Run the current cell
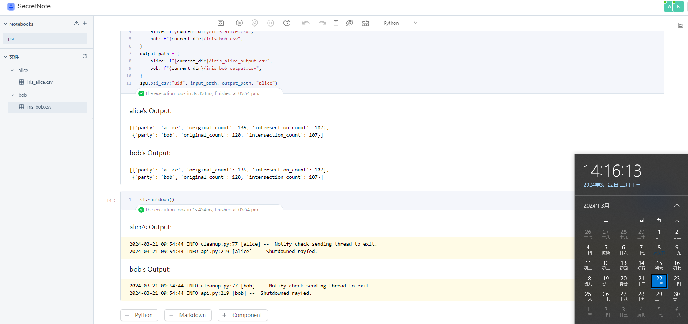688x324 pixels. click(x=239, y=23)
